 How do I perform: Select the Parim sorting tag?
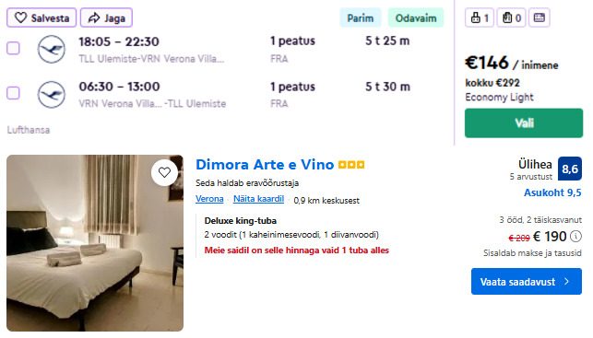tap(360, 17)
